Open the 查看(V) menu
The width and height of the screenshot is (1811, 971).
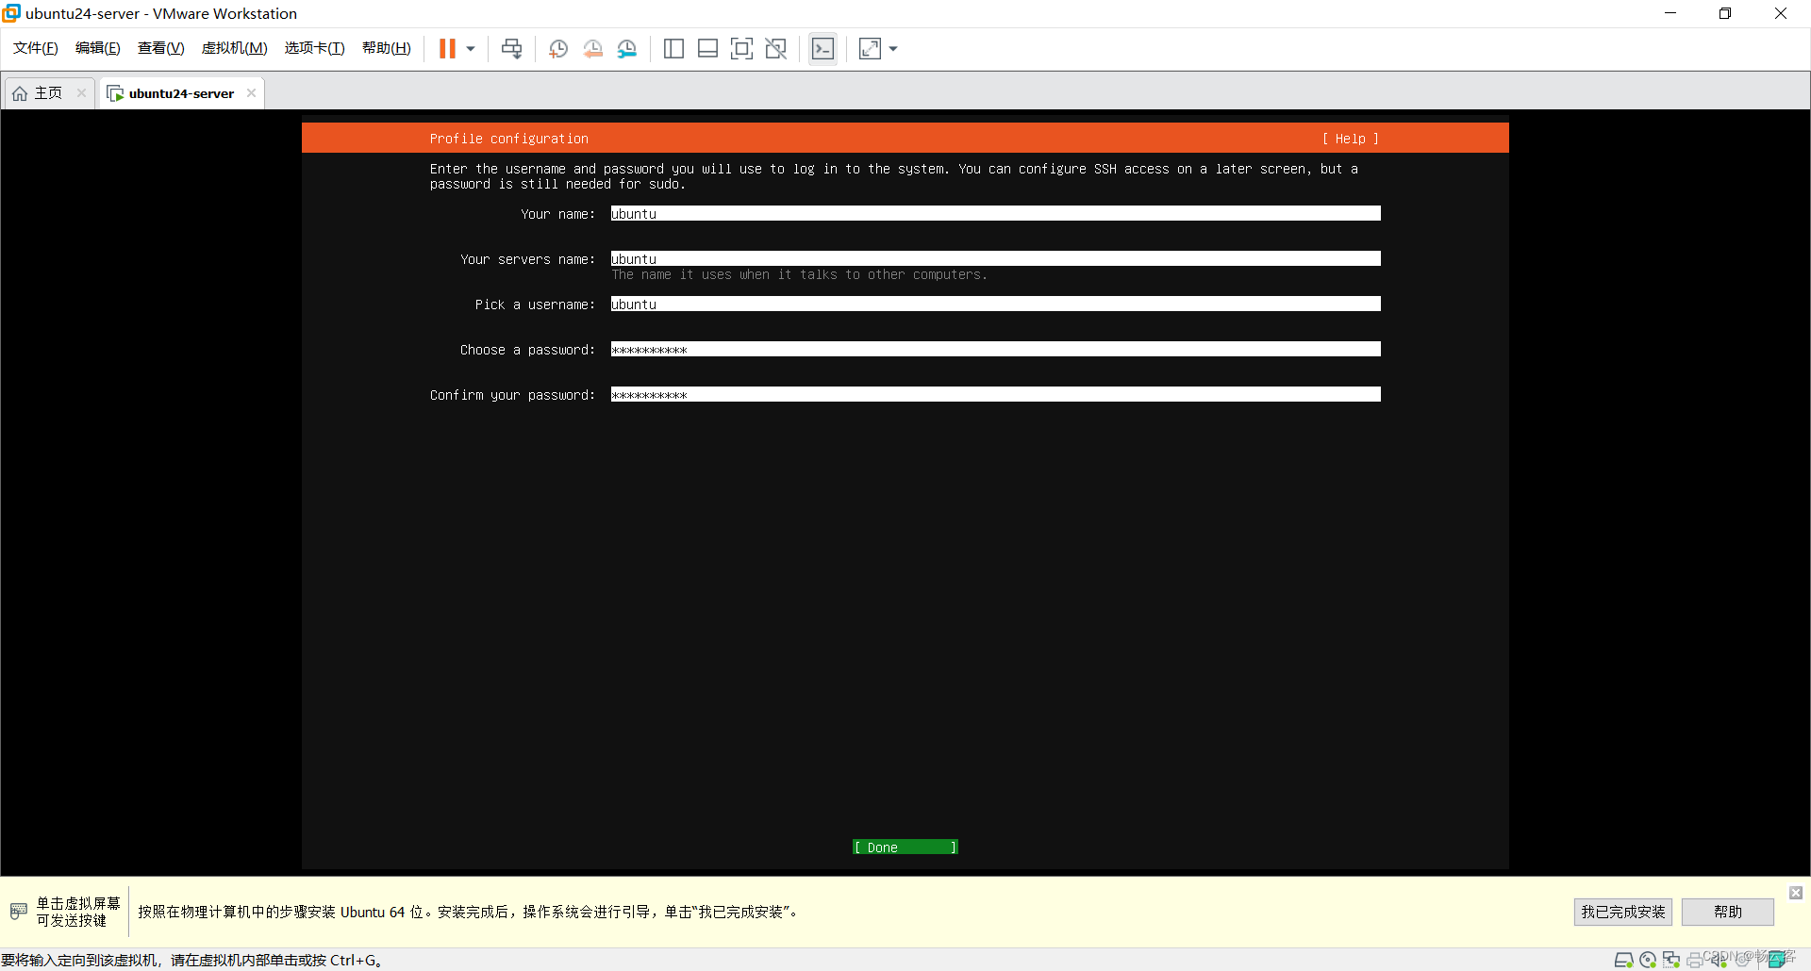pos(161,48)
